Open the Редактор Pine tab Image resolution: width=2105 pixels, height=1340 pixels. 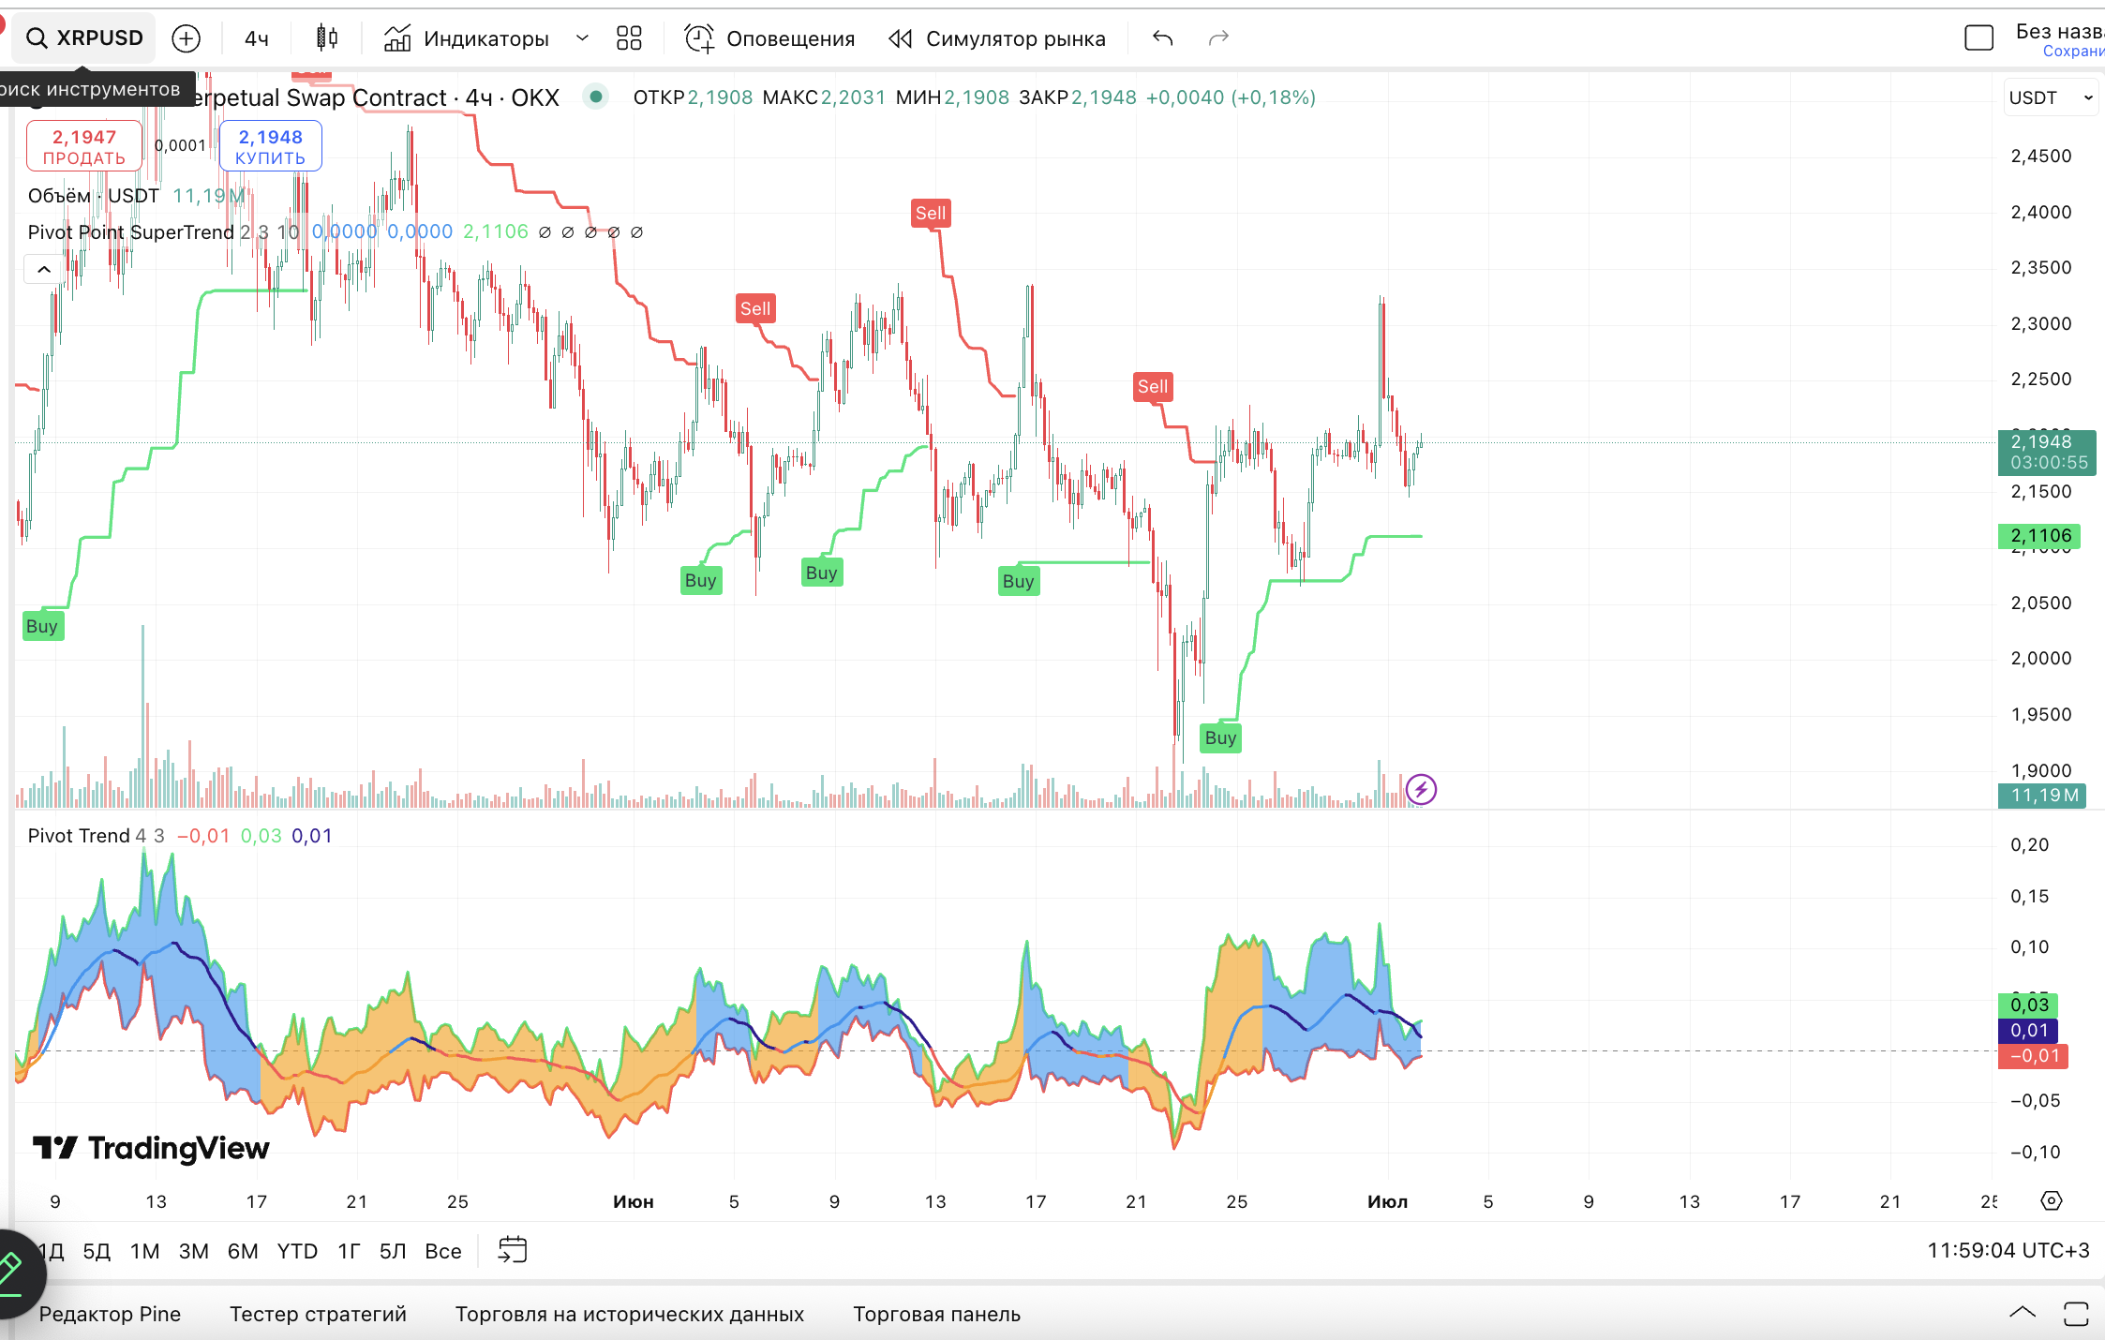click(x=110, y=1314)
